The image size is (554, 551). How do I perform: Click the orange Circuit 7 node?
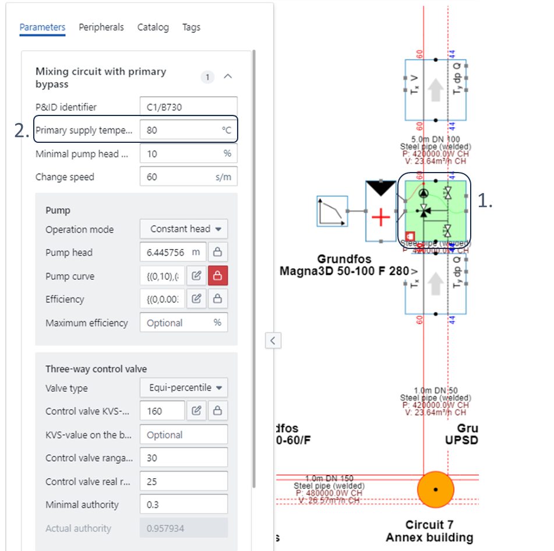coord(435,489)
